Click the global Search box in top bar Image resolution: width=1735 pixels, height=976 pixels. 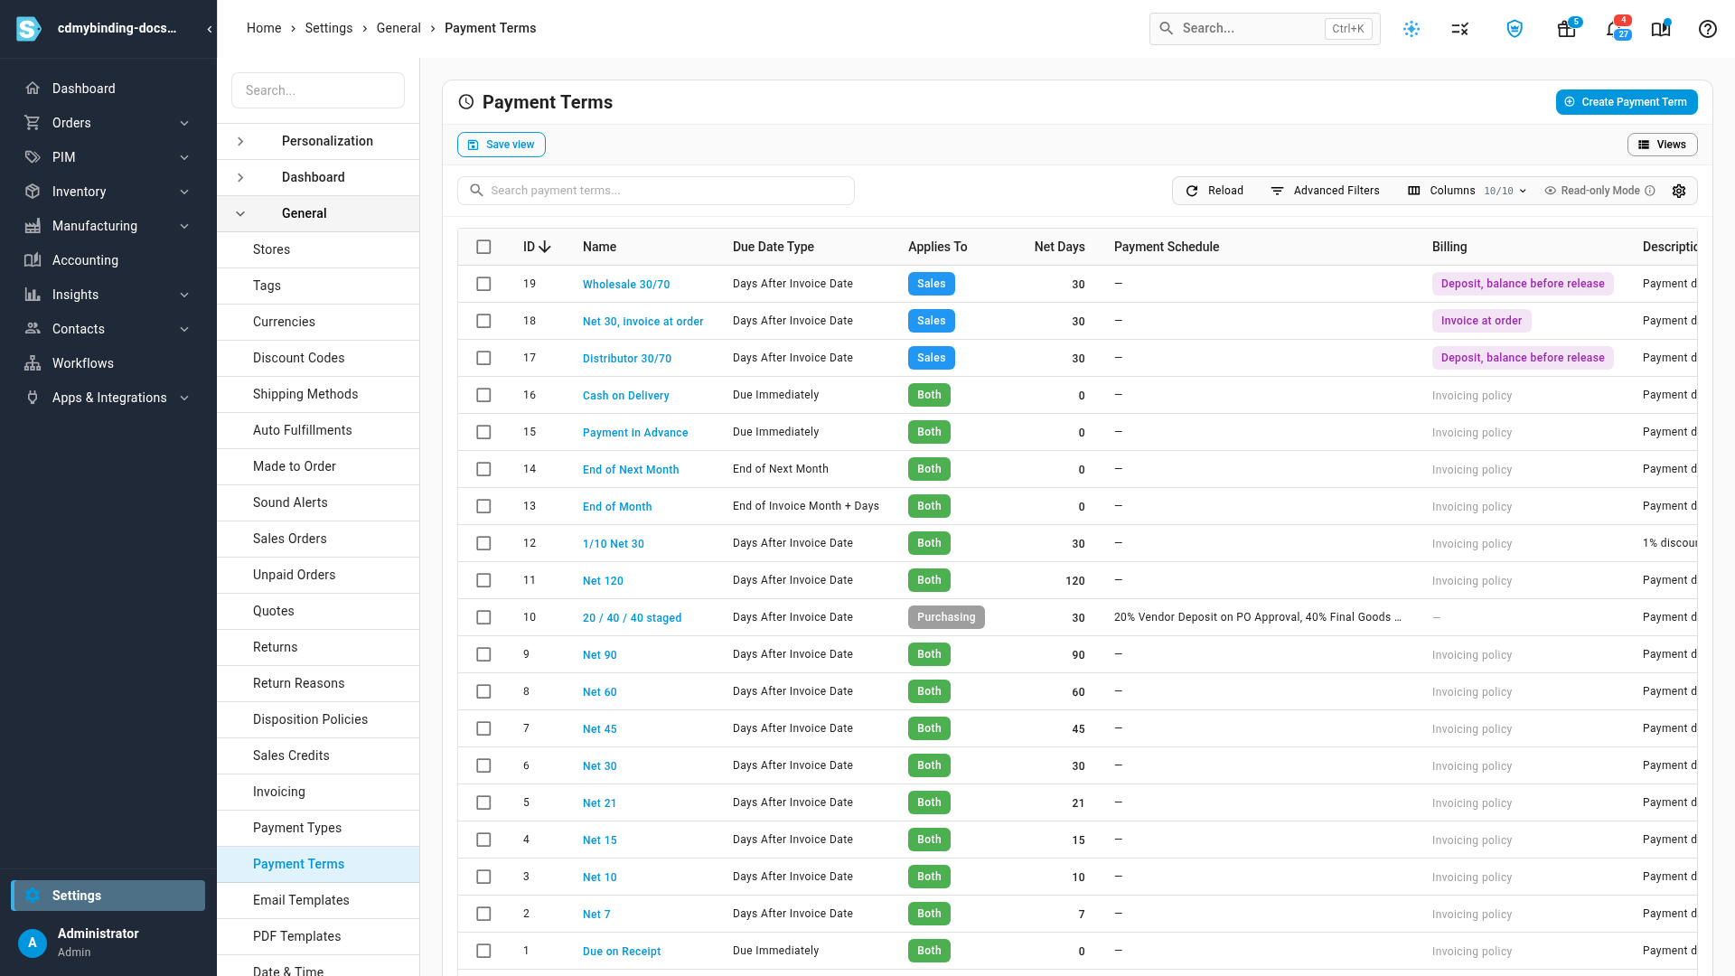point(1265,29)
